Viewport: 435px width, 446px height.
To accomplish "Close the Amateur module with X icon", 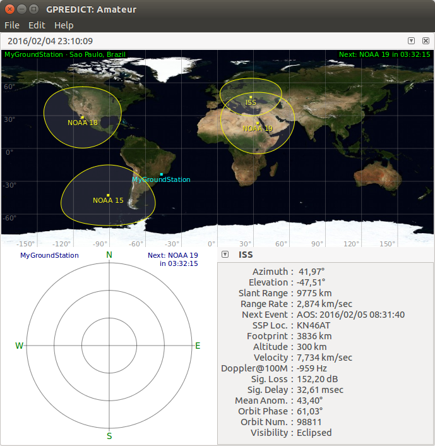I will click(x=426, y=40).
